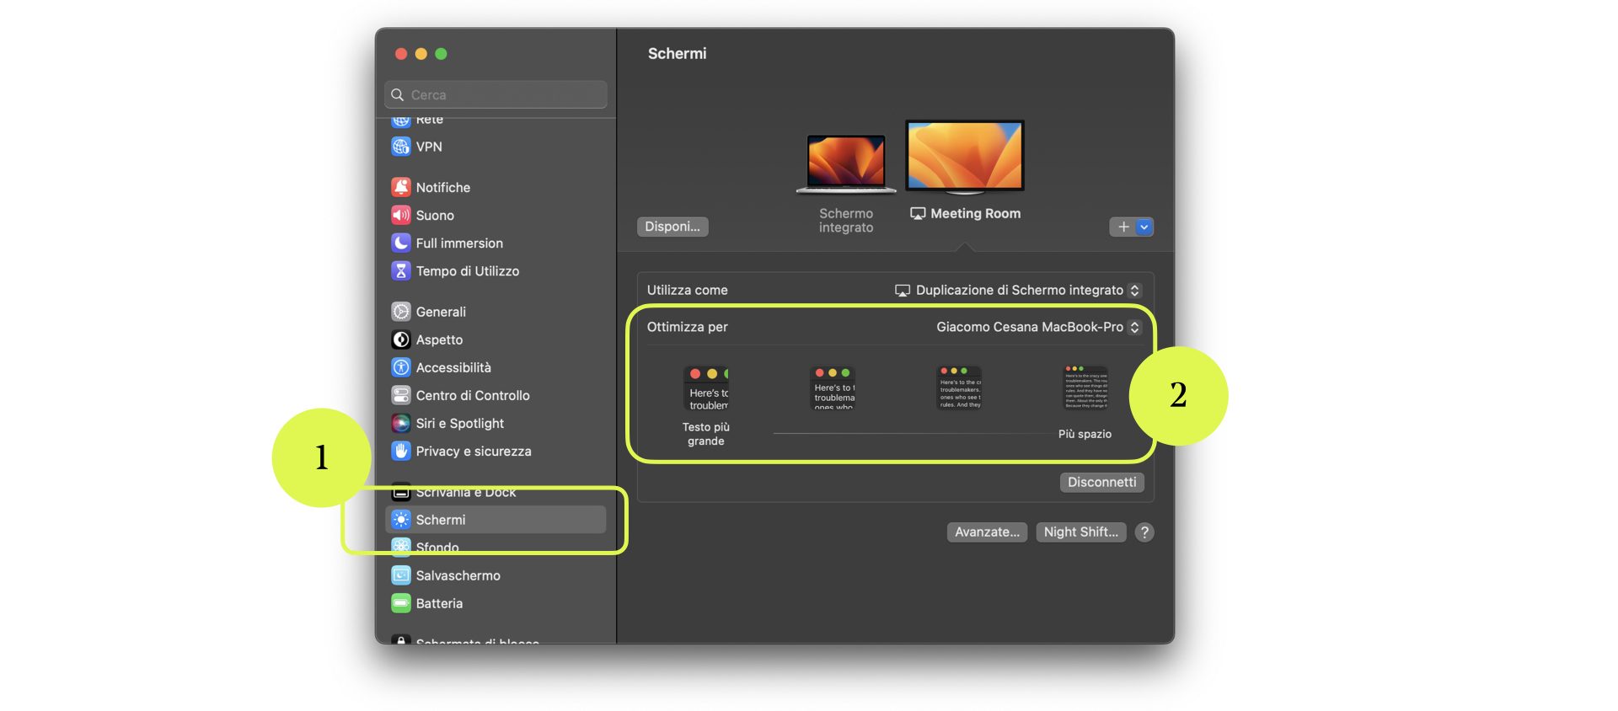Open the Utilizza come dropdown
This screenshot has height=711, width=1618.
coord(1018,290)
